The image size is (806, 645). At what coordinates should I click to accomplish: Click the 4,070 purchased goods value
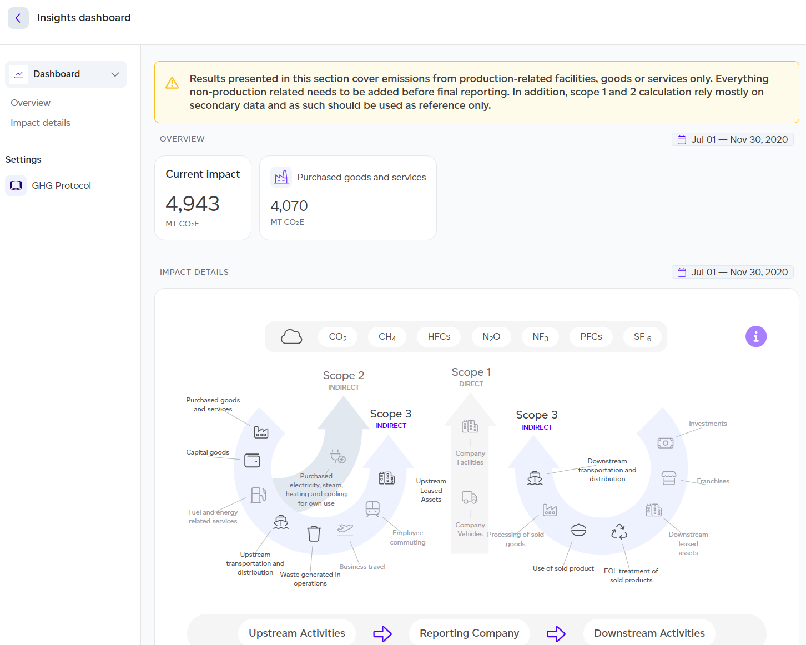click(289, 206)
